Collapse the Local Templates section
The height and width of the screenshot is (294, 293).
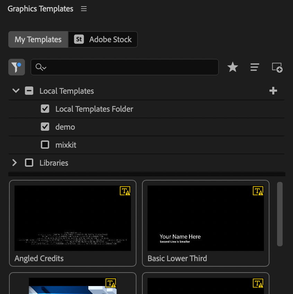(16, 91)
